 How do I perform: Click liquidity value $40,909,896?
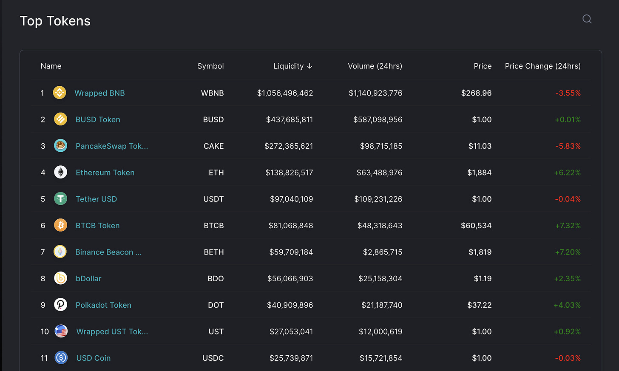pyautogui.click(x=290, y=305)
